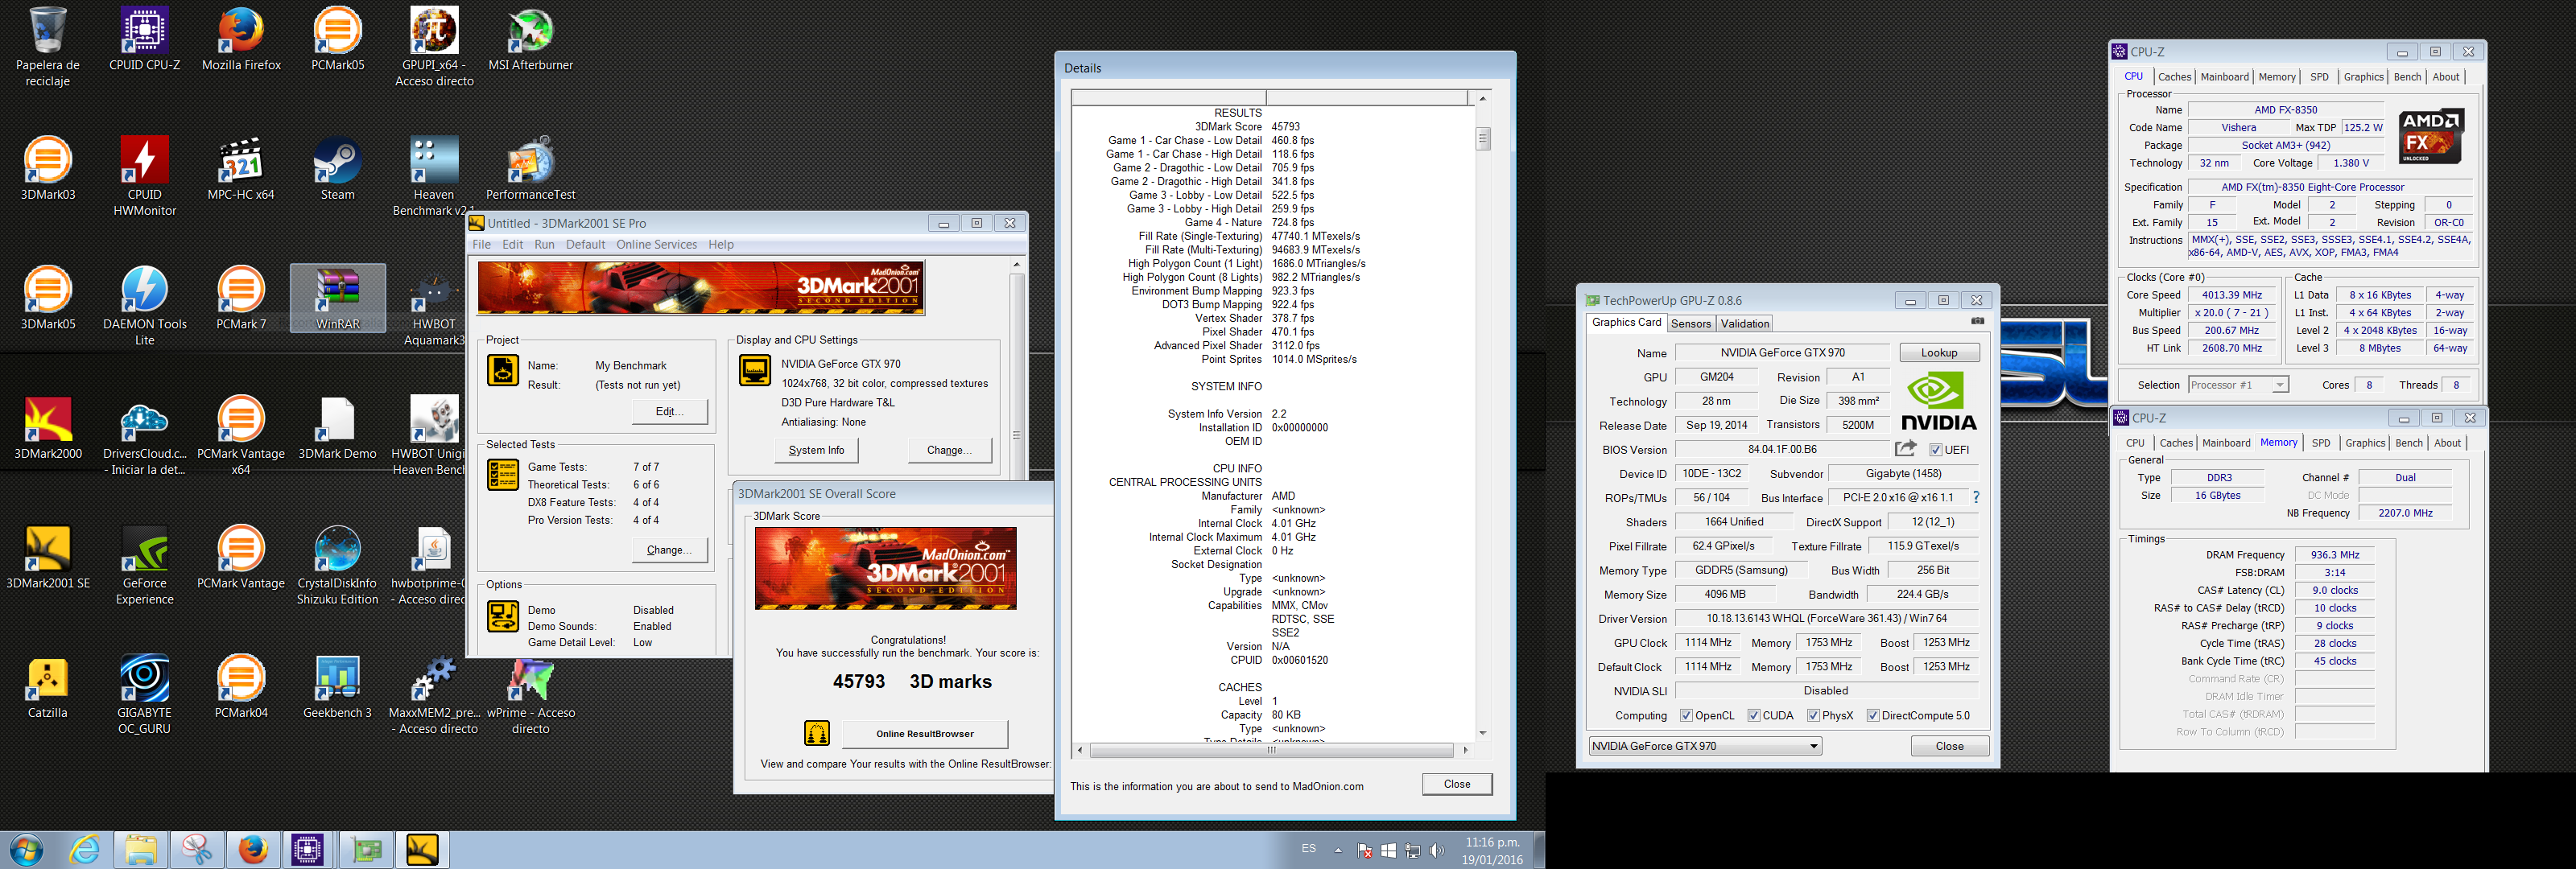Click Lookup button in GPU-Z

coord(1938,352)
